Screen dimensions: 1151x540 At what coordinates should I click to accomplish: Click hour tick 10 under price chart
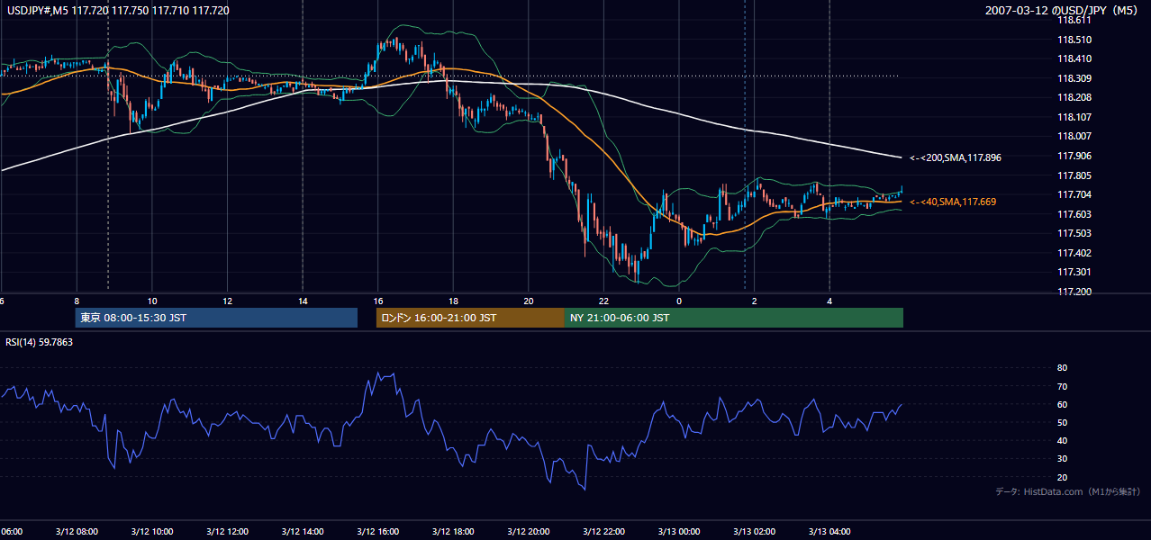tap(152, 301)
